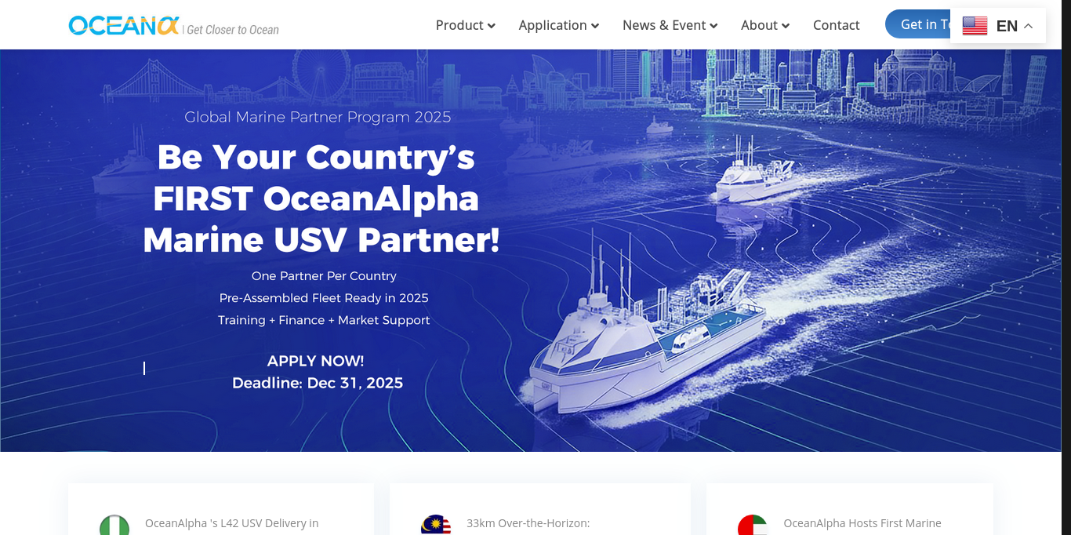Click the Malaysia flag news icon
This screenshot has height=535, width=1071.
[x=436, y=525]
